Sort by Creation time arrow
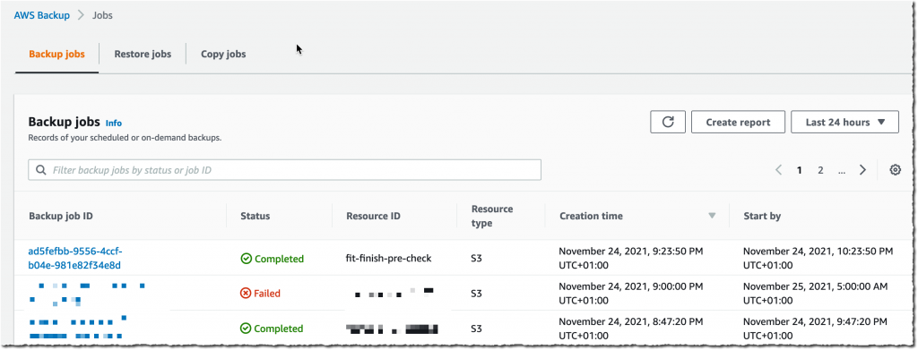 [x=712, y=216]
